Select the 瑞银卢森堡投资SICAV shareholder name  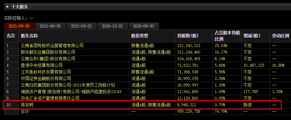click(x=71, y=92)
